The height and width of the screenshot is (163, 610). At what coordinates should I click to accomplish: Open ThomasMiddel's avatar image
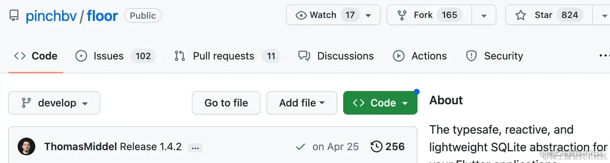coord(27,146)
